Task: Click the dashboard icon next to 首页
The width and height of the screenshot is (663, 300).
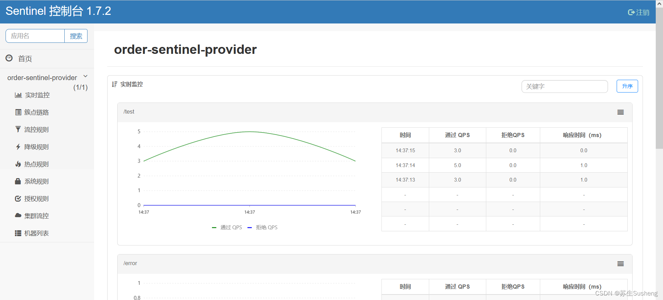Action: 9,58
